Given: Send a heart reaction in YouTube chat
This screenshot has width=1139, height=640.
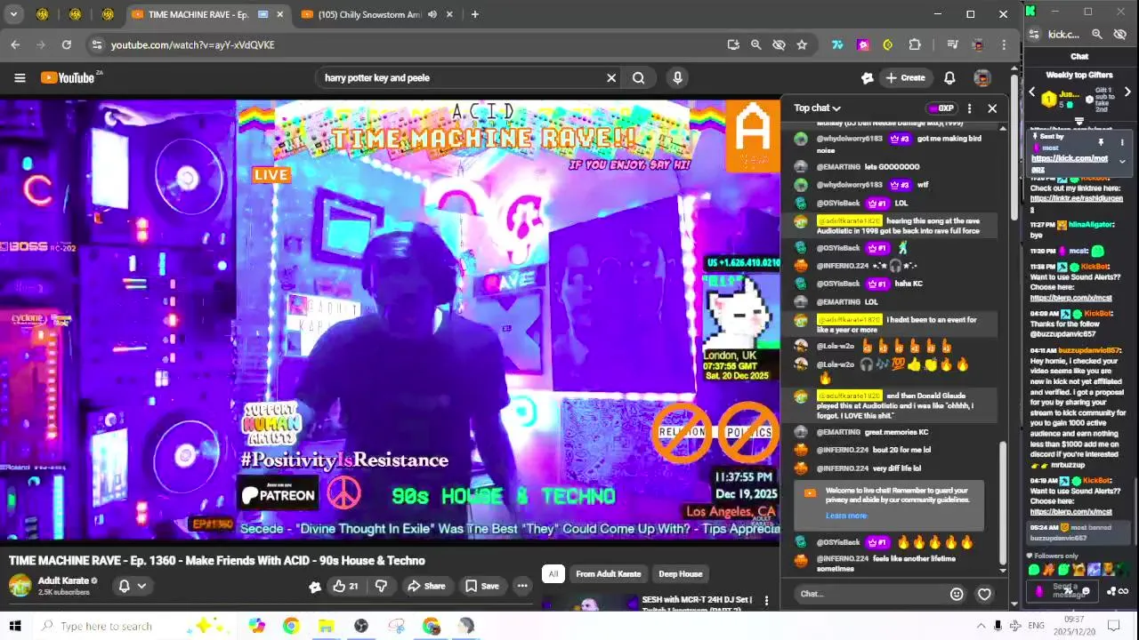Looking at the screenshot, I should (x=984, y=594).
